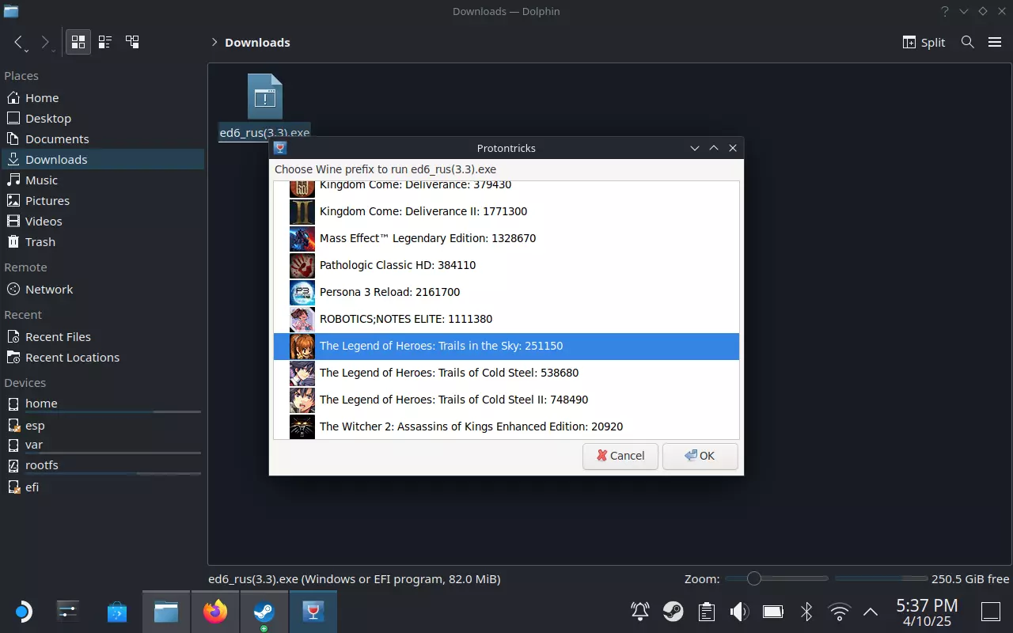The width and height of the screenshot is (1013, 633).
Task: Expand the Downloads breadcrumb chevron
Action: pos(214,43)
